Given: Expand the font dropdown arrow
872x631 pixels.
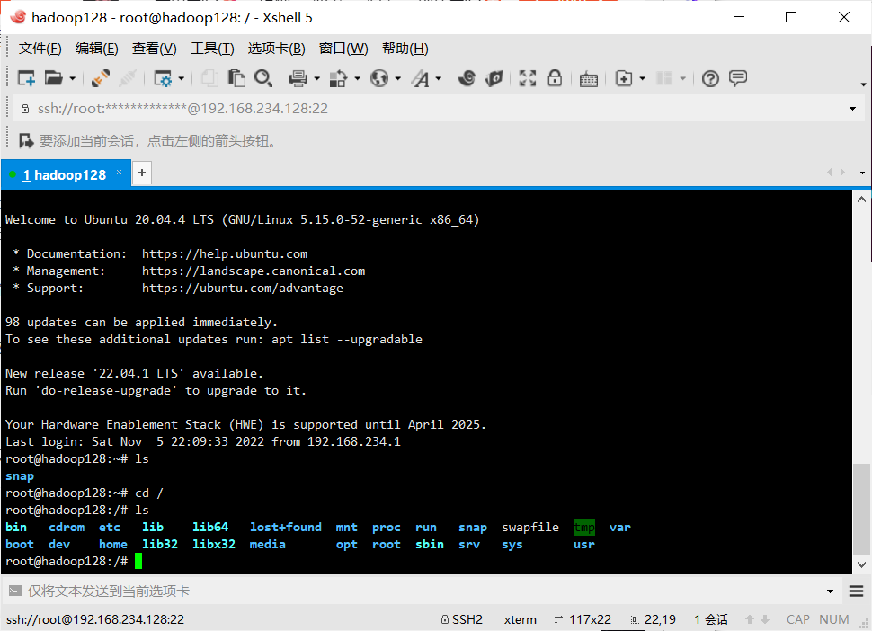Looking at the screenshot, I should (439, 79).
